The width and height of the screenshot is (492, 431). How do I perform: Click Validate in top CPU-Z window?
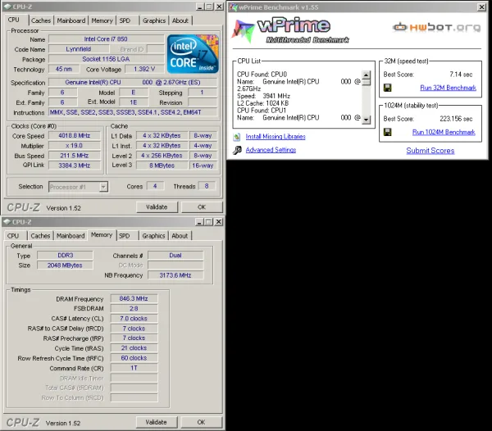click(x=157, y=207)
